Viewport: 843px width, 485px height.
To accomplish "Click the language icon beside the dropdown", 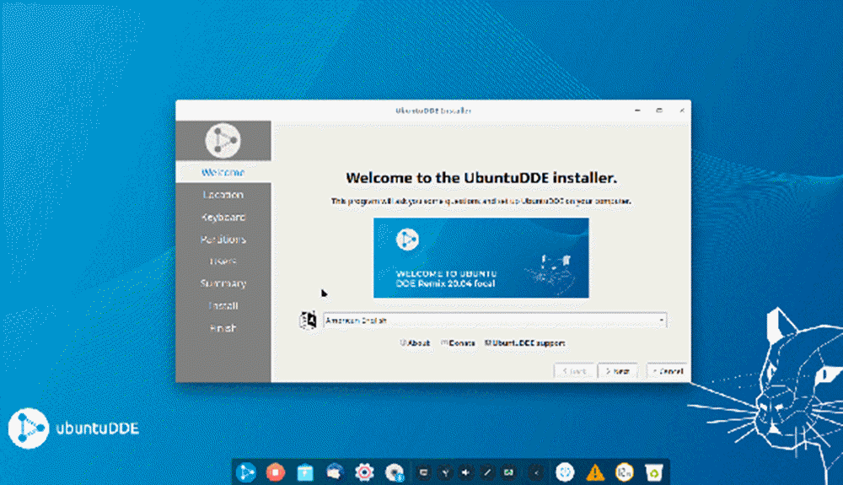I will tap(308, 320).
